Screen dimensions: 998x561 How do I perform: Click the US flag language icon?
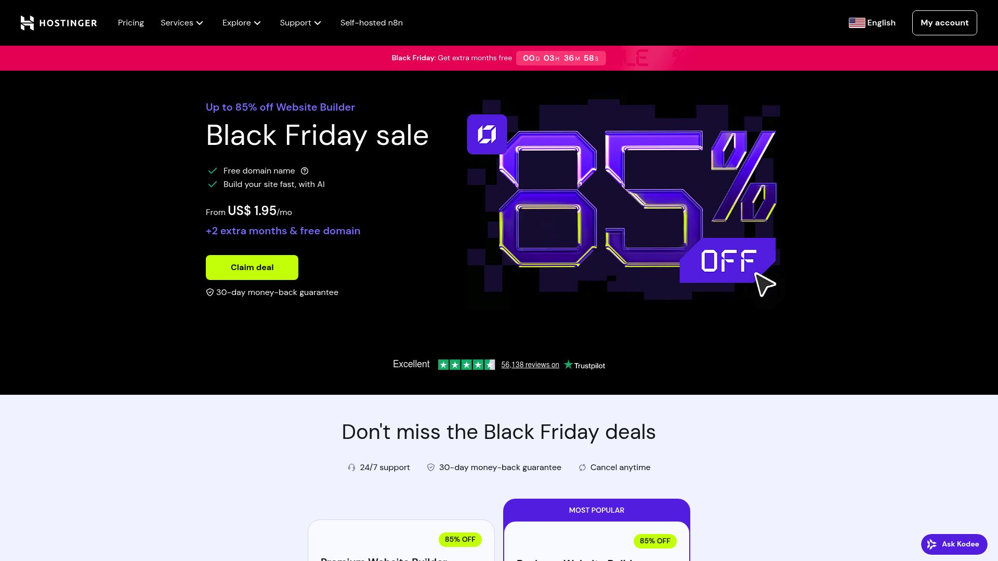pyautogui.click(x=857, y=23)
